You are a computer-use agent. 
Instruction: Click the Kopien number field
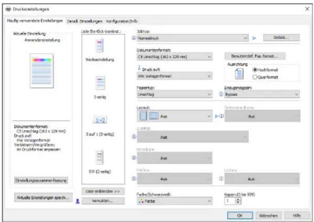230,201
